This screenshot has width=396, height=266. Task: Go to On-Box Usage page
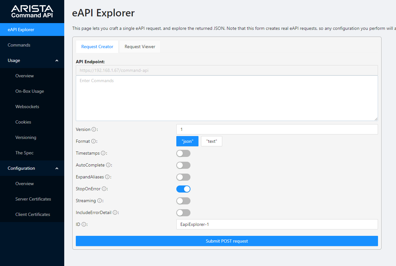click(32, 91)
